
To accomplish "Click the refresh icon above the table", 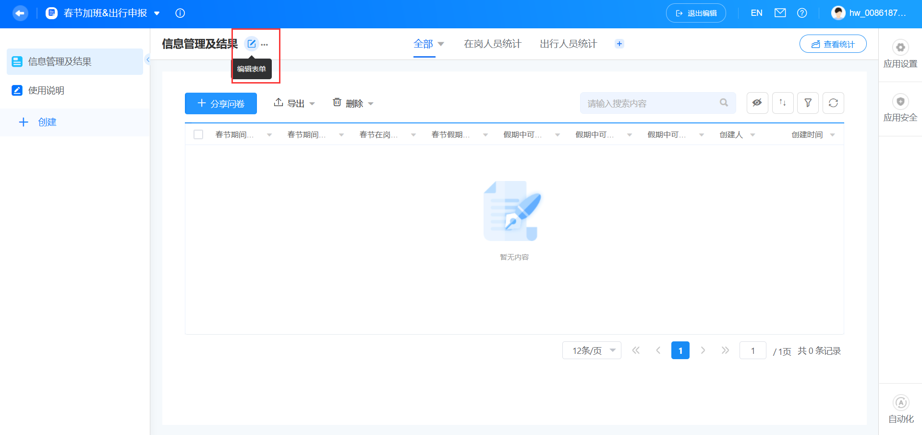I will click(833, 103).
